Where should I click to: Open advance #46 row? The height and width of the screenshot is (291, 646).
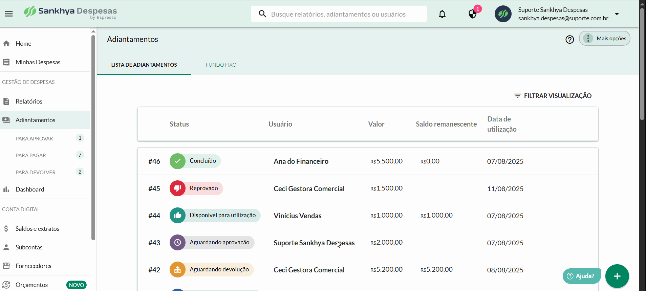coord(368,161)
